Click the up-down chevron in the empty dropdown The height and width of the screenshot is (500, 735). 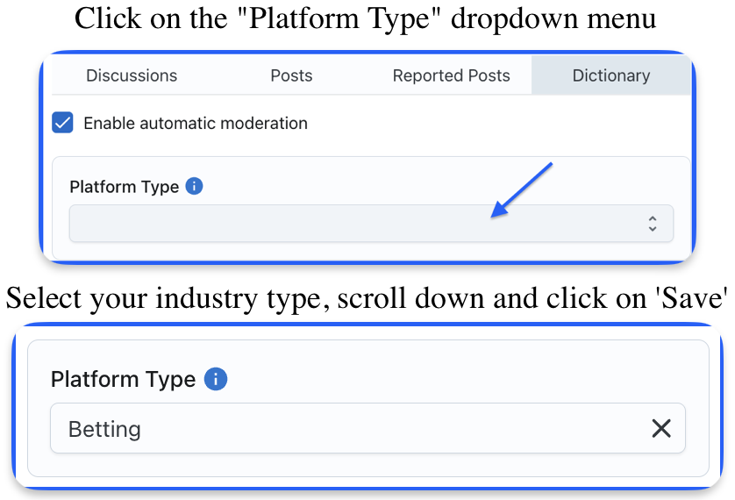click(652, 224)
